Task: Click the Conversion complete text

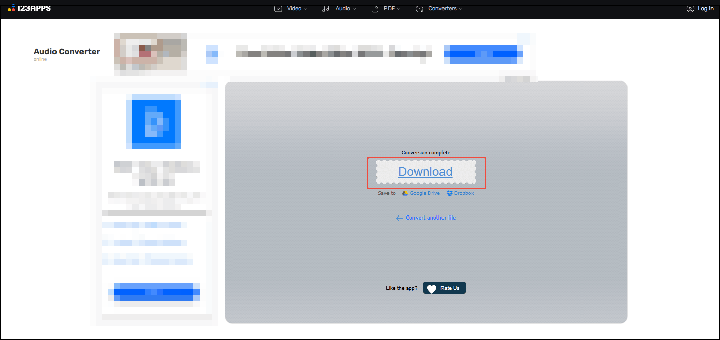Action: coord(426,153)
